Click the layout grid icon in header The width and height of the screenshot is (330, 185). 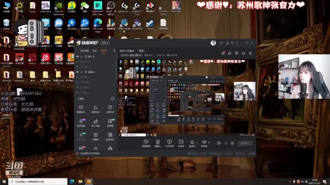[236, 53]
